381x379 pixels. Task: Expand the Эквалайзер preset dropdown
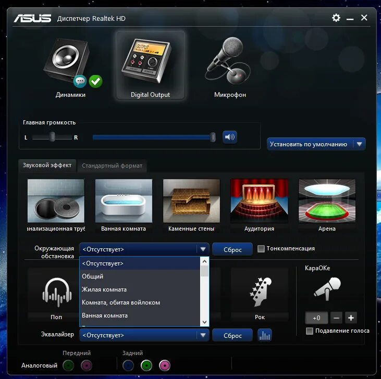[203, 335]
